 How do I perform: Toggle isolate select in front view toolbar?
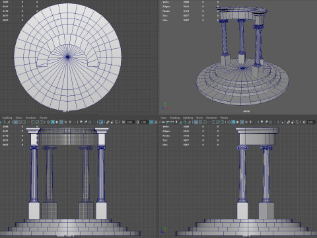[100, 122]
